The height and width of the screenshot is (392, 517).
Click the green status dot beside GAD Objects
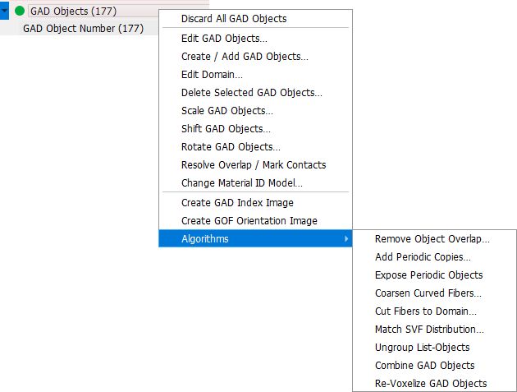click(20, 11)
